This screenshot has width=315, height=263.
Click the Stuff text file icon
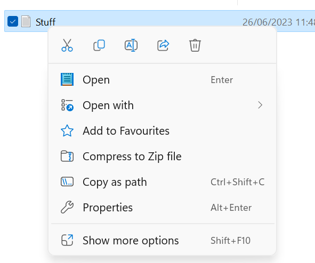(x=26, y=21)
